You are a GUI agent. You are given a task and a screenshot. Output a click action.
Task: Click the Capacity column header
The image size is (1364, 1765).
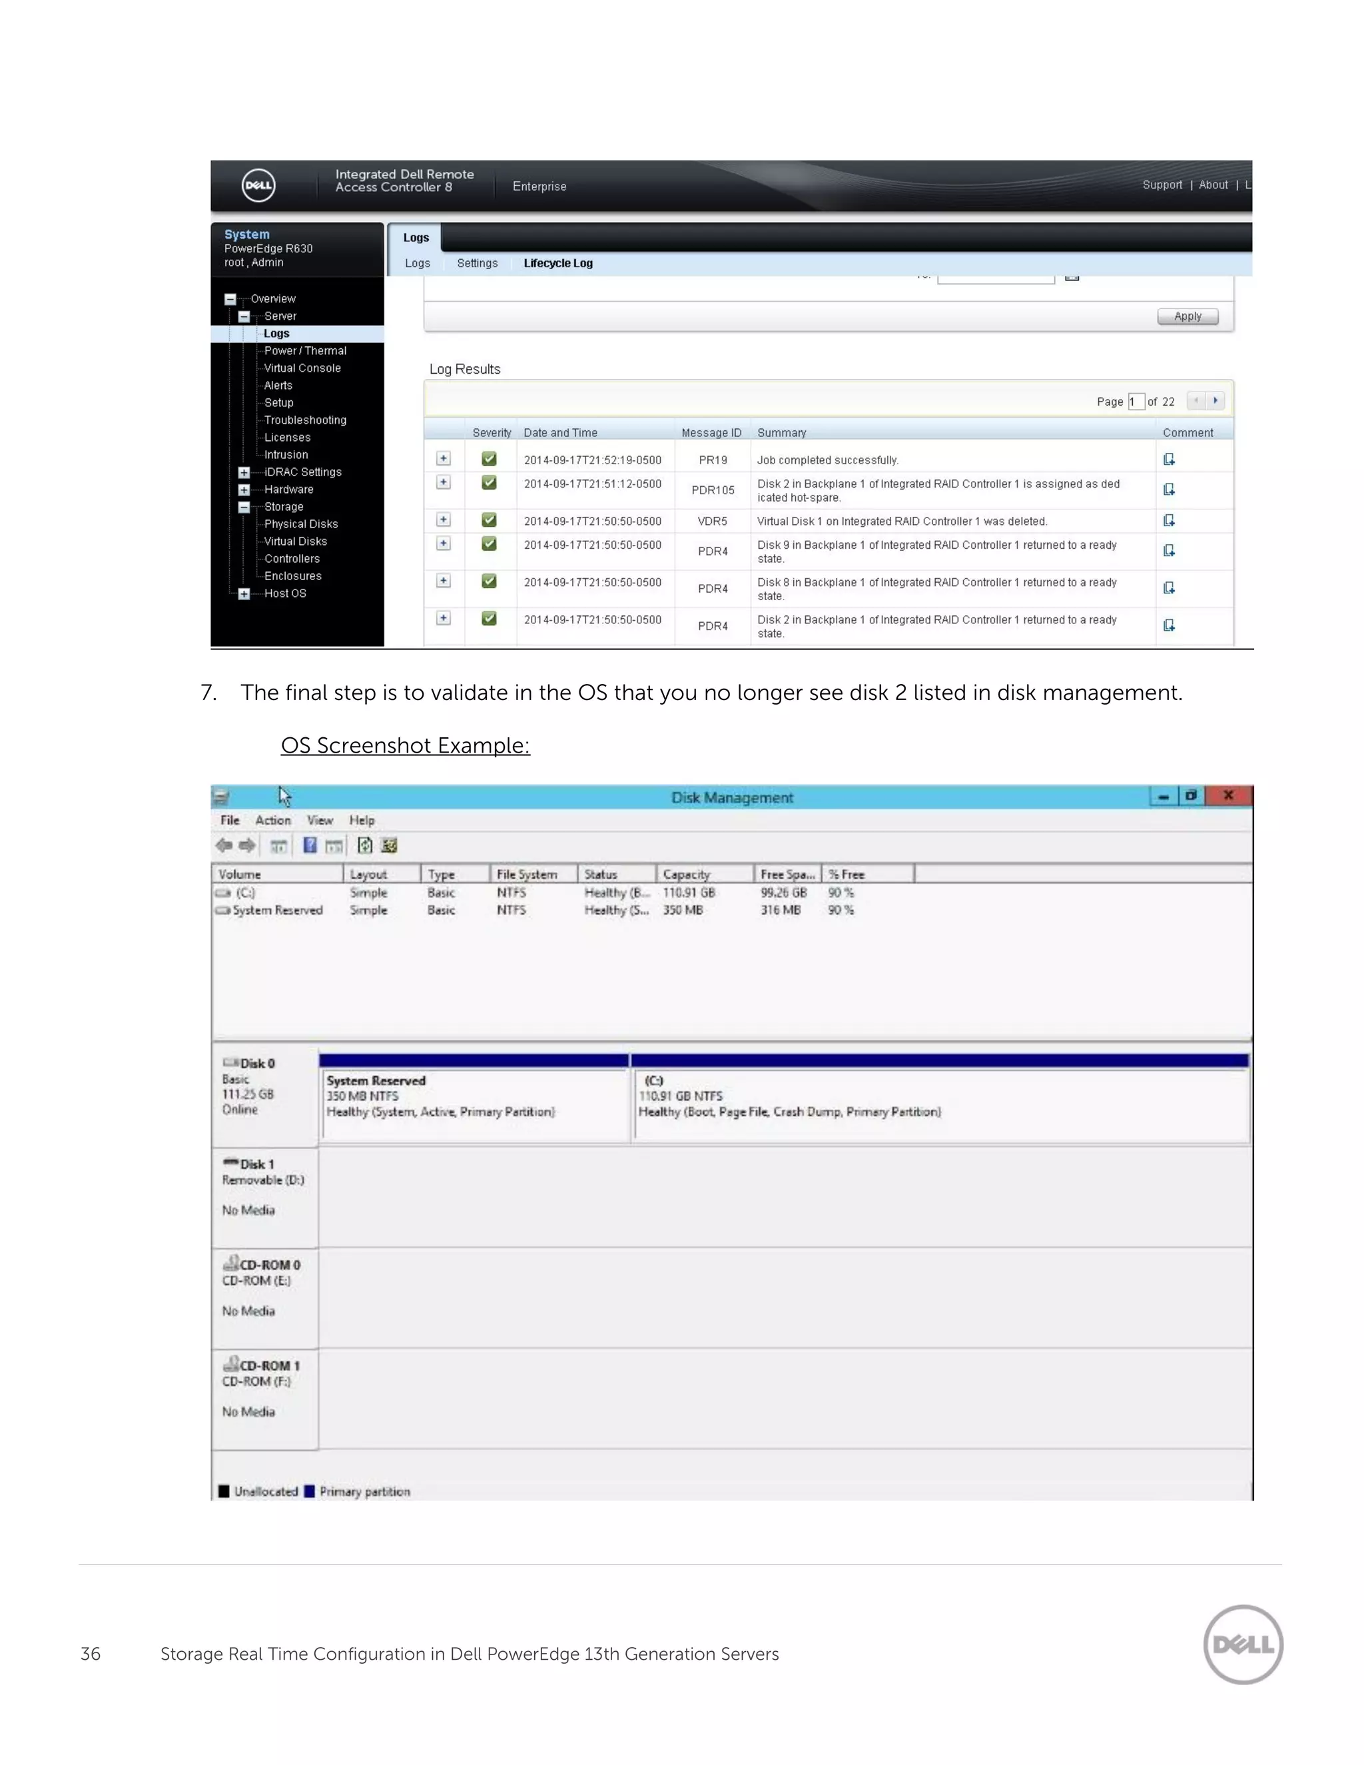click(x=705, y=875)
